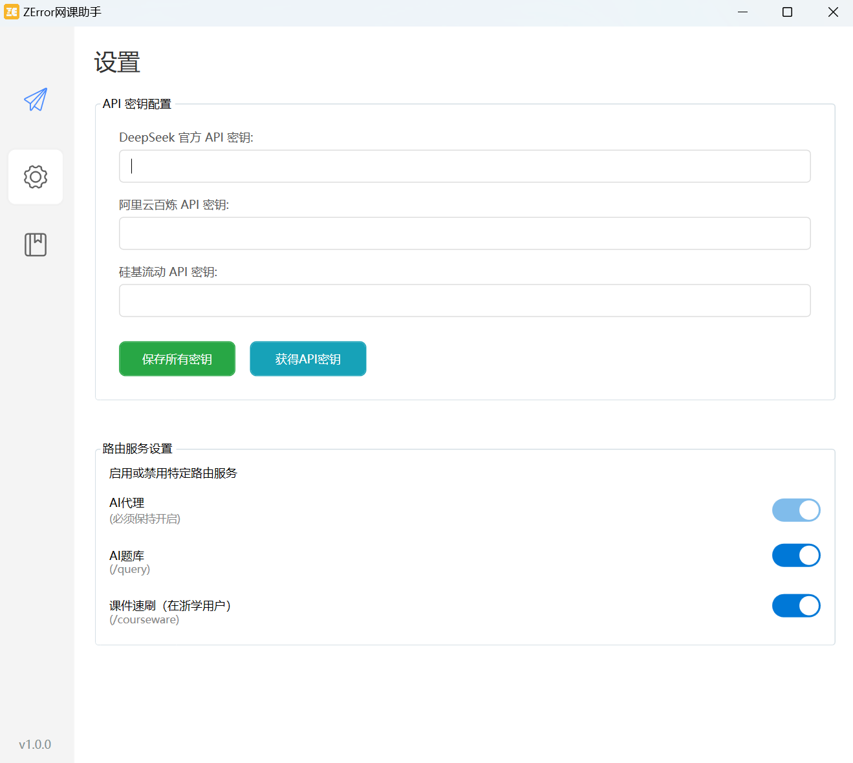Screen dimensions: 853x763
Task: Click the 路由服务设置 section title
Action: click(x=137, y=449)
